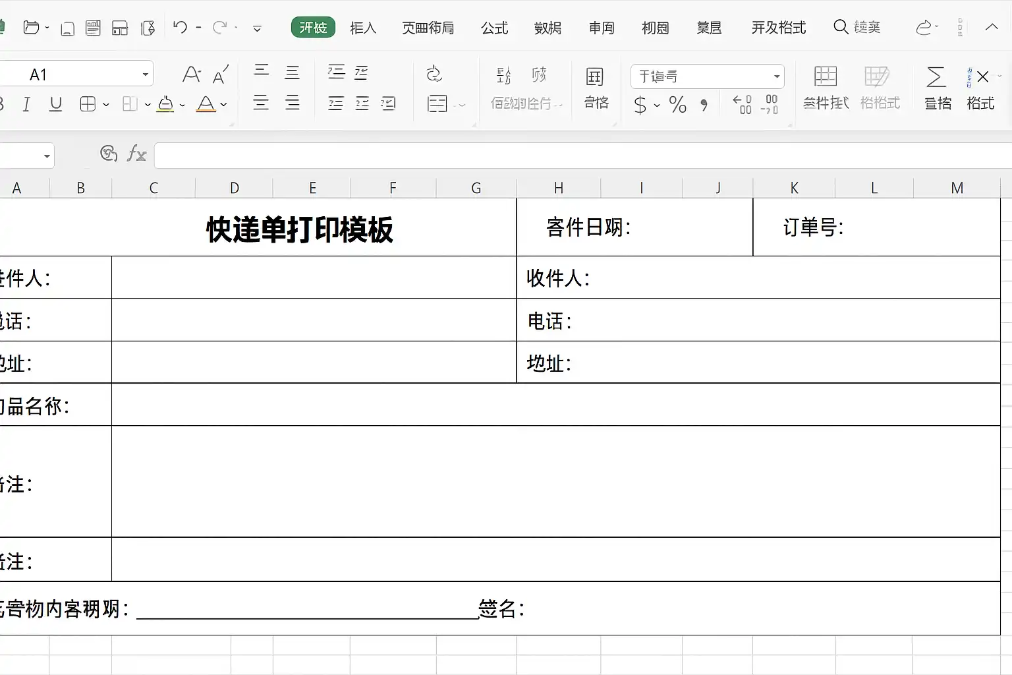Click the Redo arrow icon
This screenshot has width=1012, height=675.
[x=219, y=27]
